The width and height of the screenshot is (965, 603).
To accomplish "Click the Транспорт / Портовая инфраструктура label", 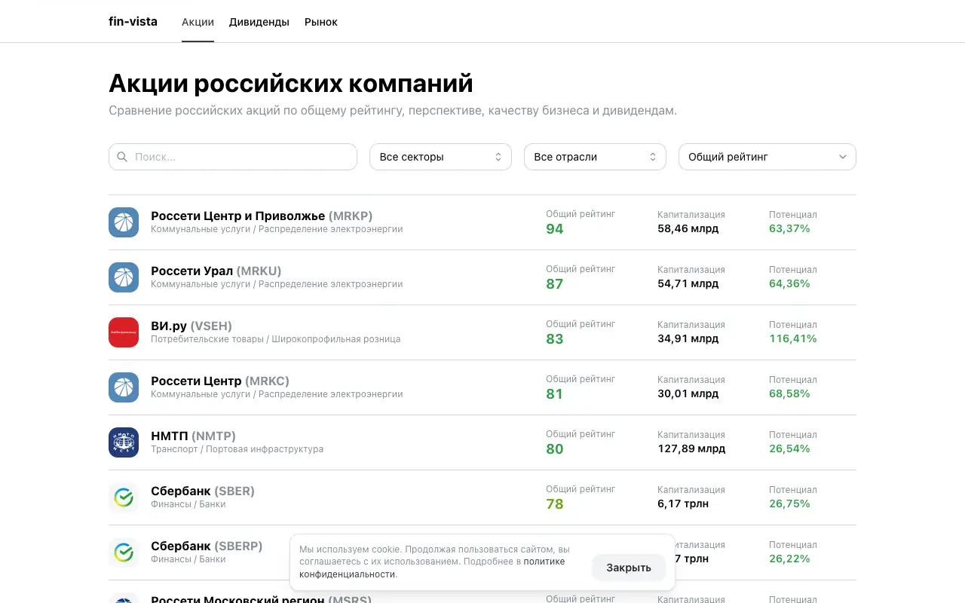I will click(x=237, y=449).
